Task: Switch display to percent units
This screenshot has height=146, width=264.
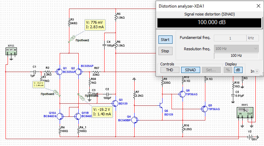Action: [x=228, y=70]
